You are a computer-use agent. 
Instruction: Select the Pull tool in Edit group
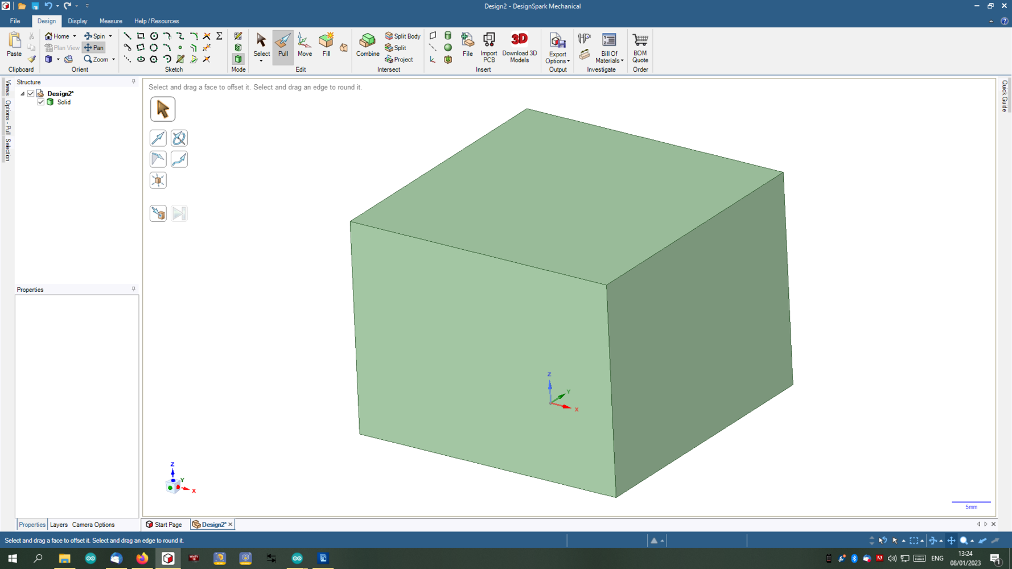pos(283,46)
